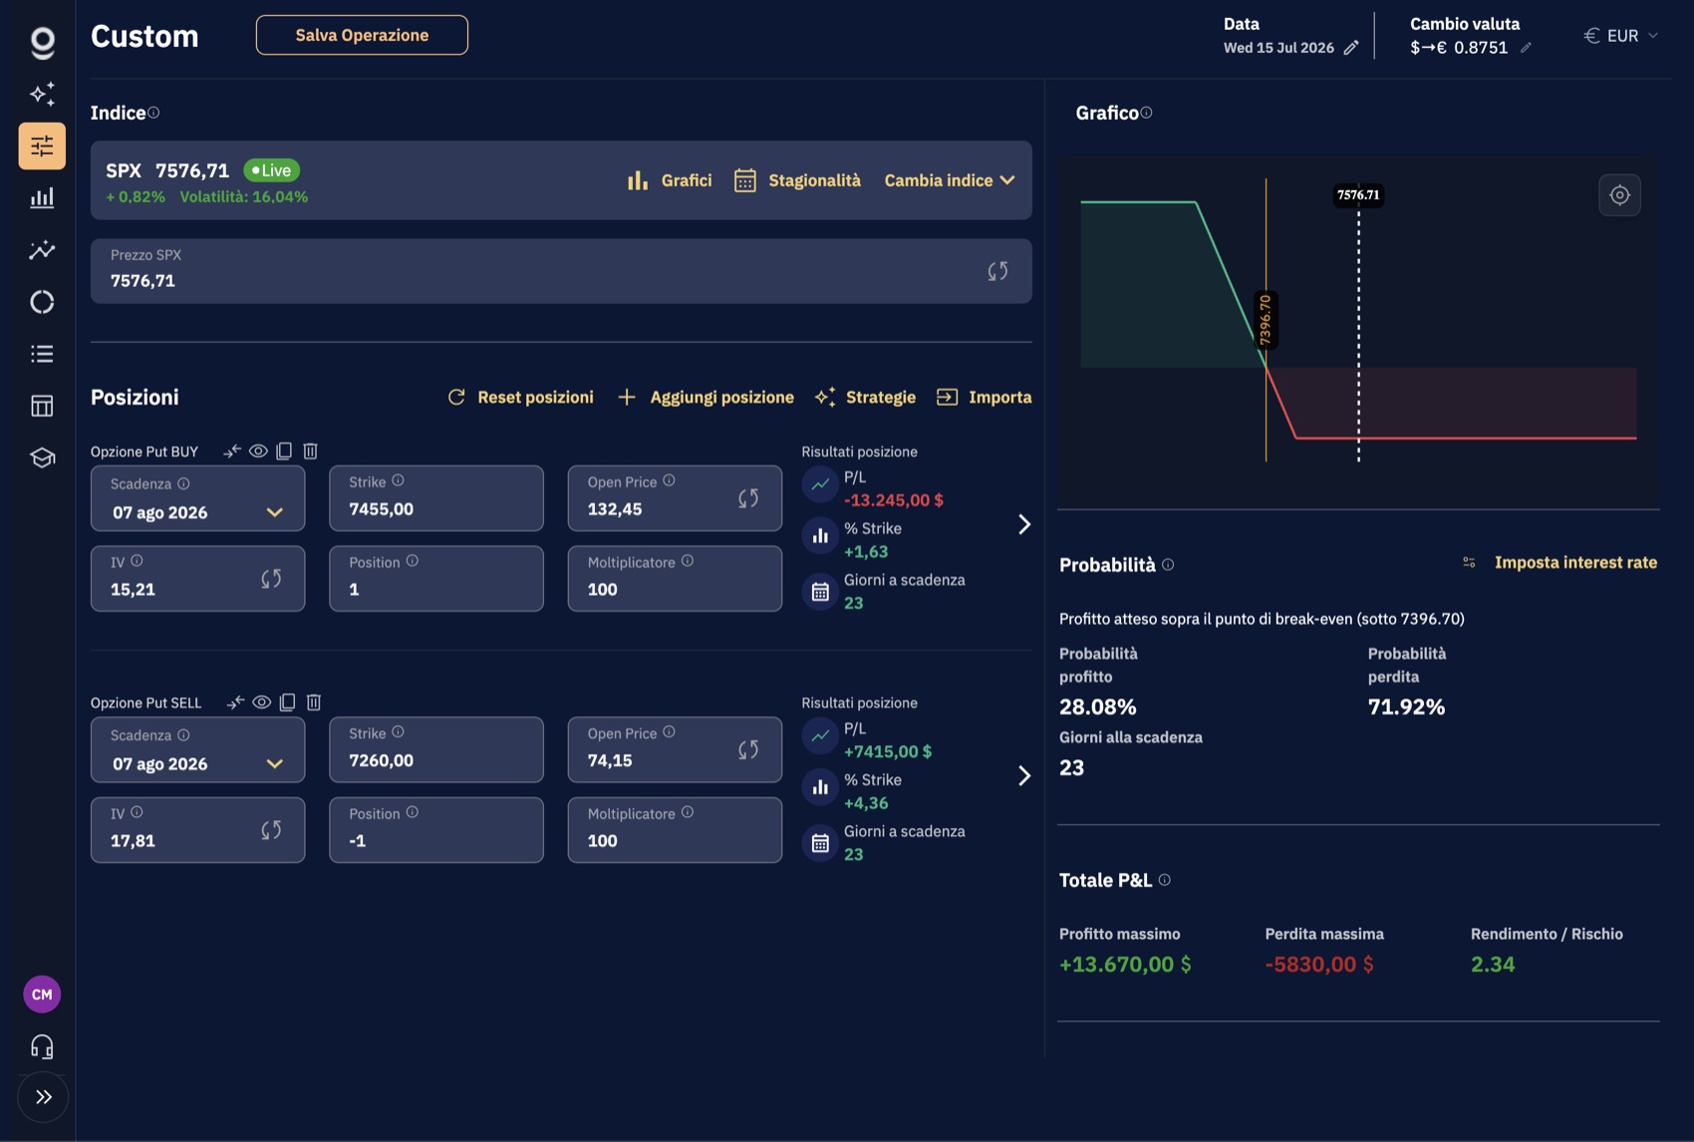Click the Put BUY Strike info icon
Screen dimensions: 1694x1142
[x=398, y=480]
